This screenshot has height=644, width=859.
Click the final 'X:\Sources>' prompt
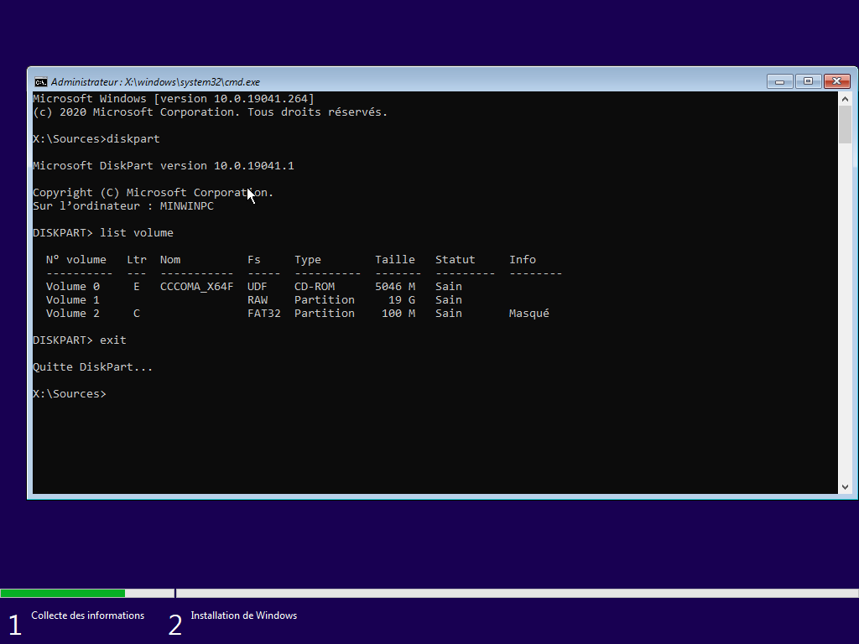70,394
